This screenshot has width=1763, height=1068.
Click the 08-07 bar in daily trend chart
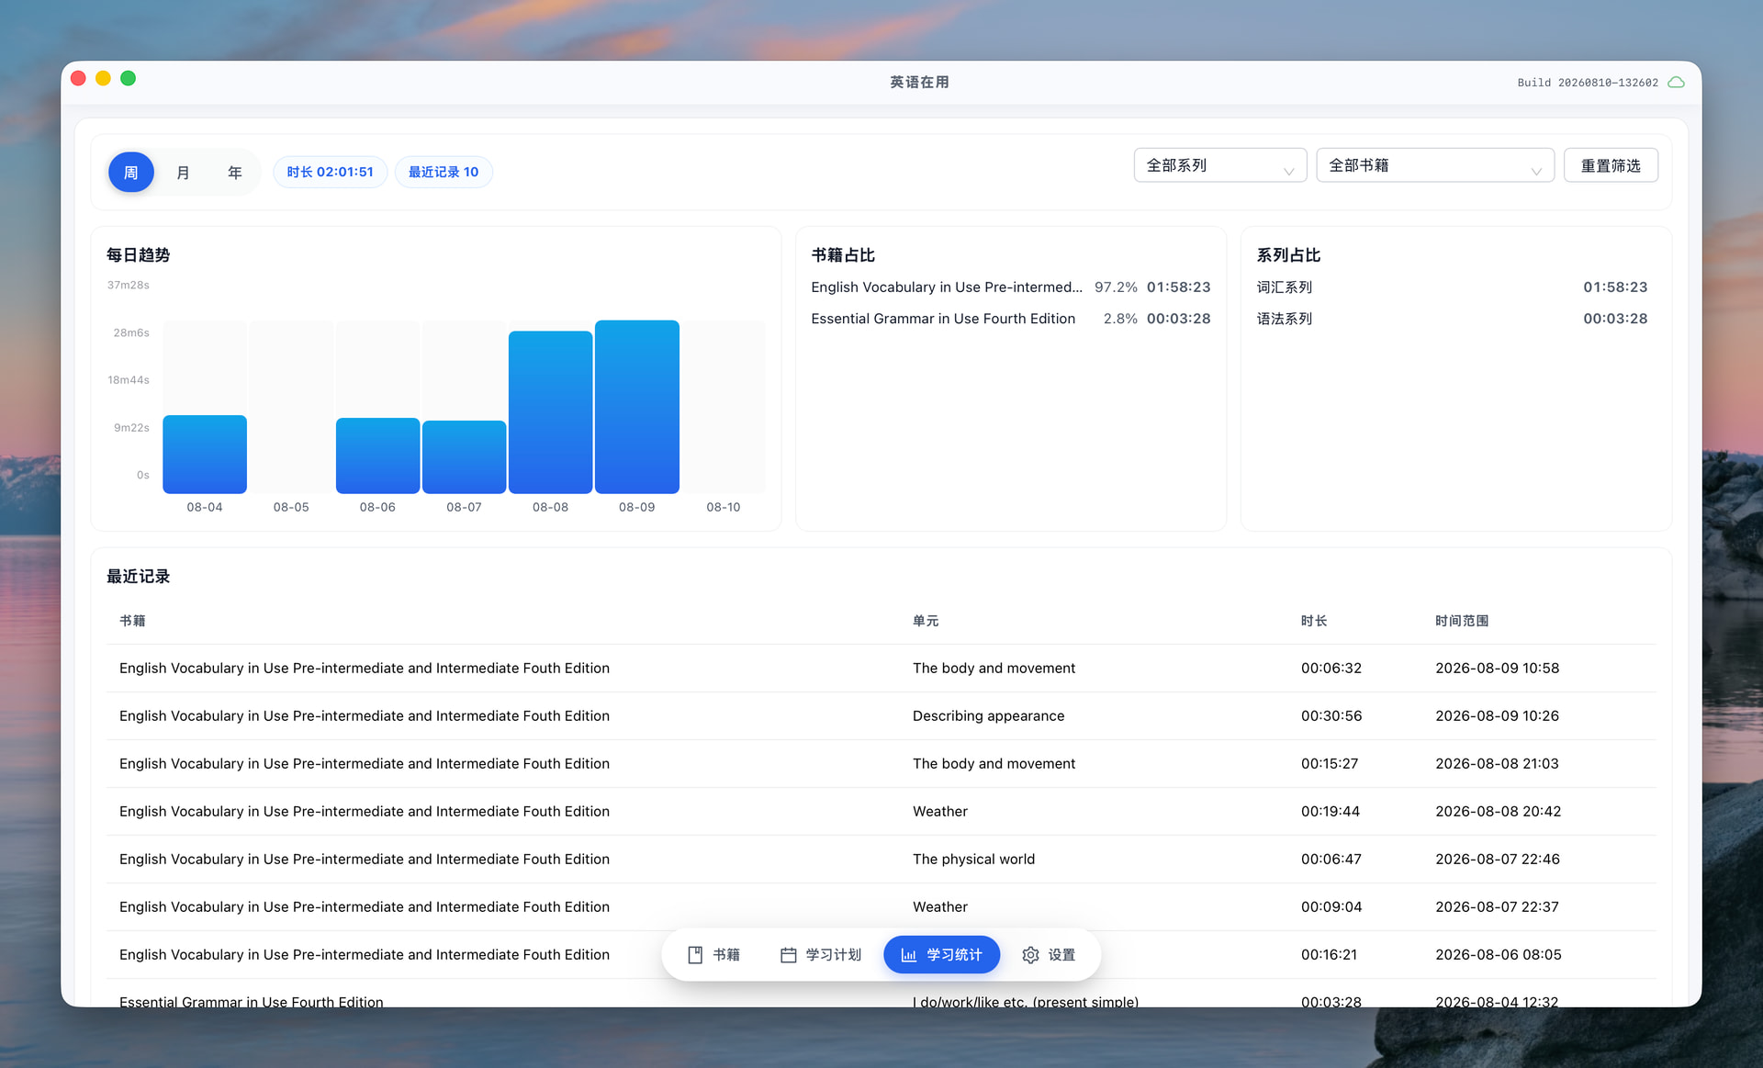point(464,457)
